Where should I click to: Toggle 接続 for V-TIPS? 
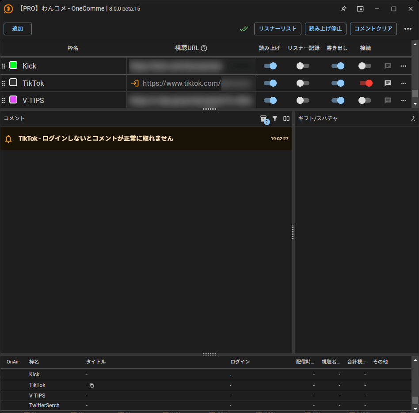pos(365,100)
